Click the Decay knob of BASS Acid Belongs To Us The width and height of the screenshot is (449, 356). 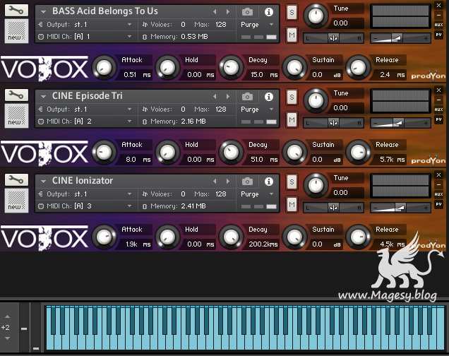[231, 67]
